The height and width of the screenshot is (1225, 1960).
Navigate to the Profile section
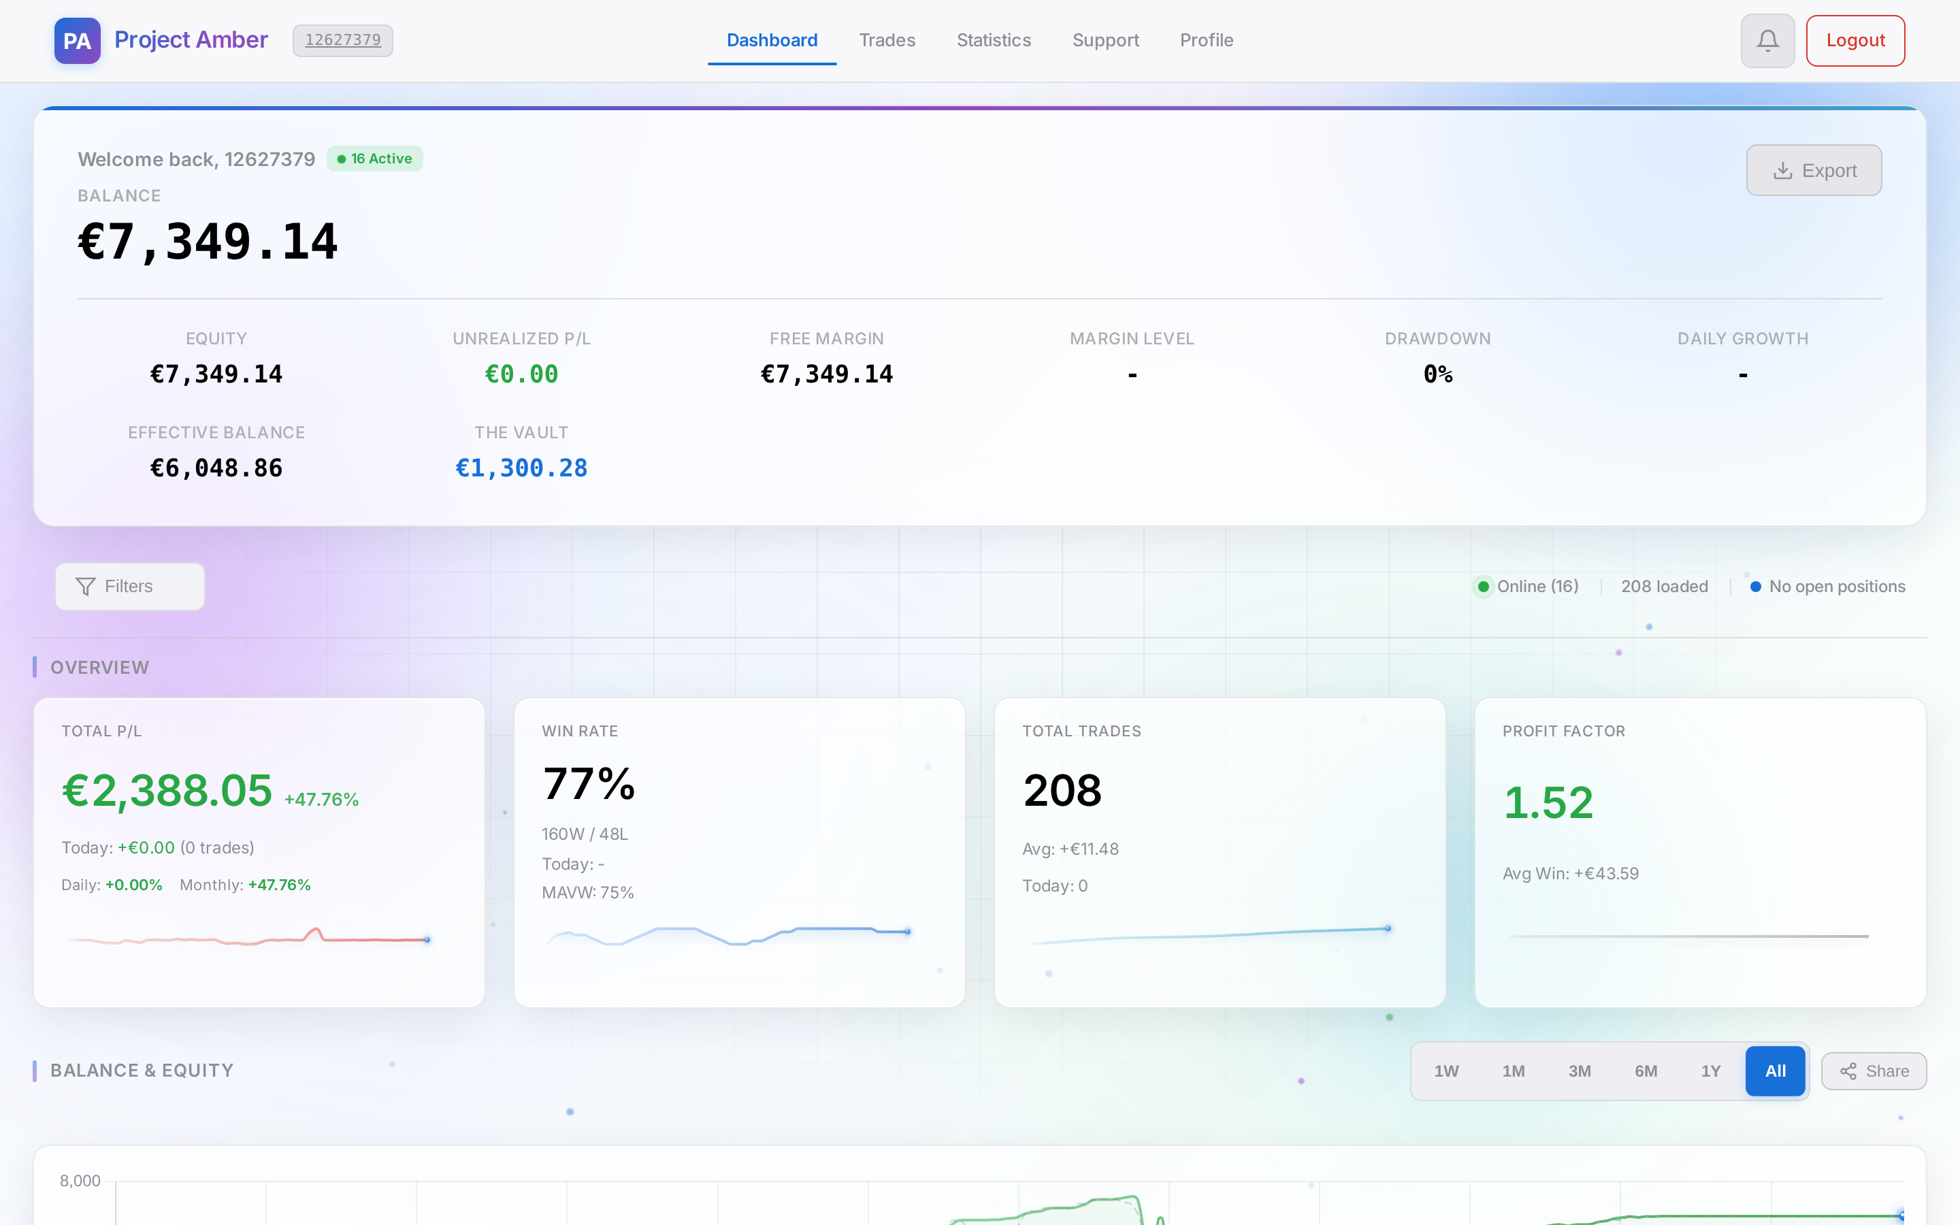(1206, 39)
